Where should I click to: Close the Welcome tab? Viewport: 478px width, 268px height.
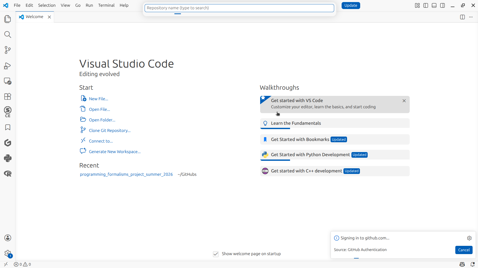[49, 17]
